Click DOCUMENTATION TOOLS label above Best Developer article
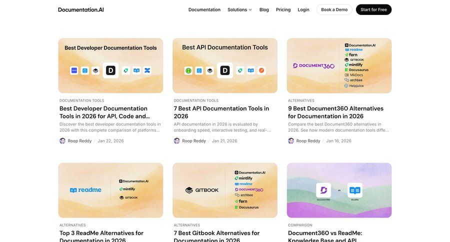This screenshot has height=242, width=450. coord(82,100)
